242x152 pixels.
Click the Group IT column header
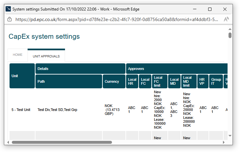[x=216, y=81]
